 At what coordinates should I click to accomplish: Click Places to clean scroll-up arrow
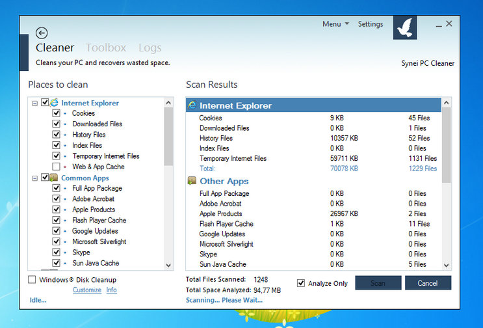point(168,103)
